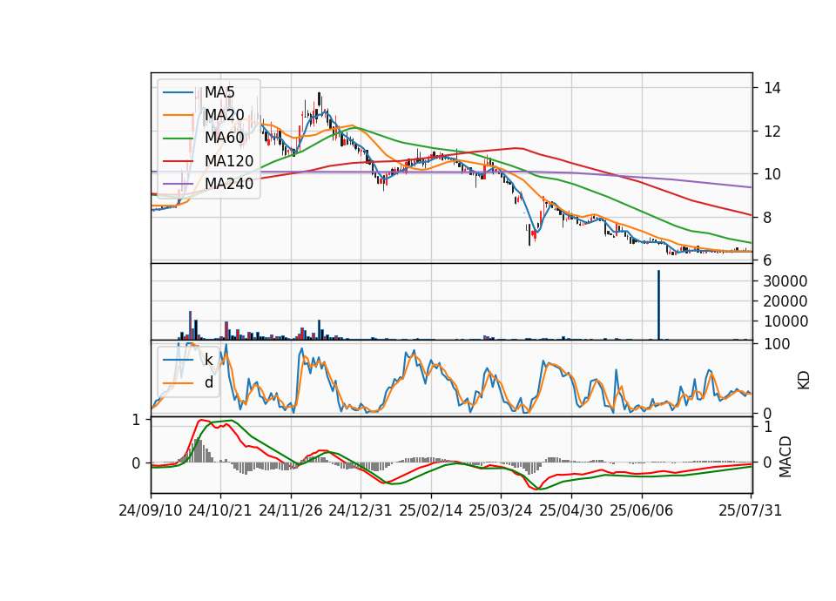Viewport: 836px width, 601px height.
Task: Click the volume axis value 30000
Action: point(785,281)
